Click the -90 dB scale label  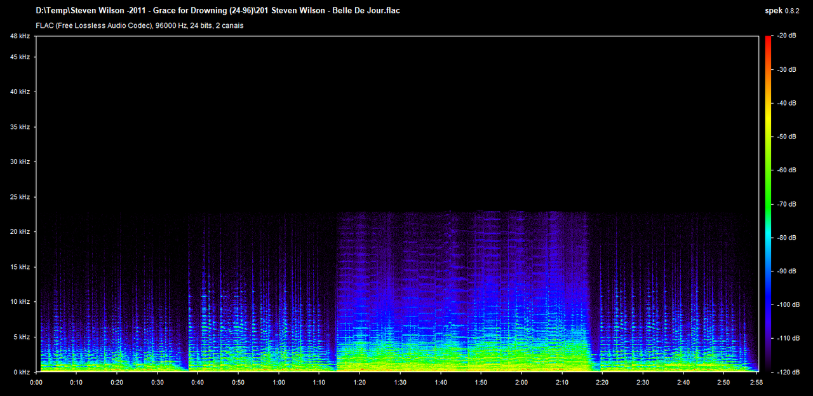coord(788,271)
